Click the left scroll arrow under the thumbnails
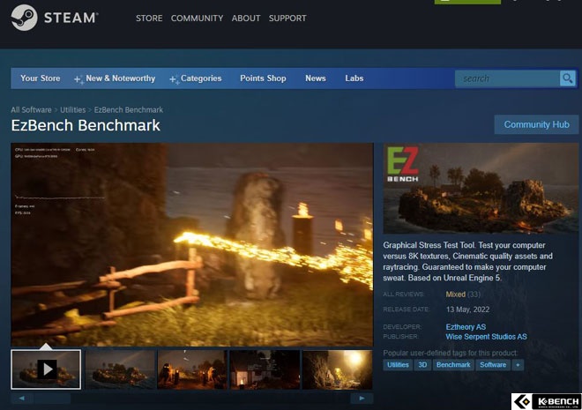Image resolution: width=582 pixels, height=410 pixels. pyautogui.click(x=22, y=399)
